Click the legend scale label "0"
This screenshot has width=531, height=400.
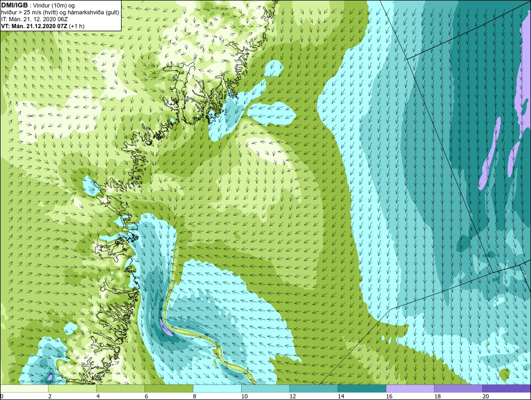point(2,396)
